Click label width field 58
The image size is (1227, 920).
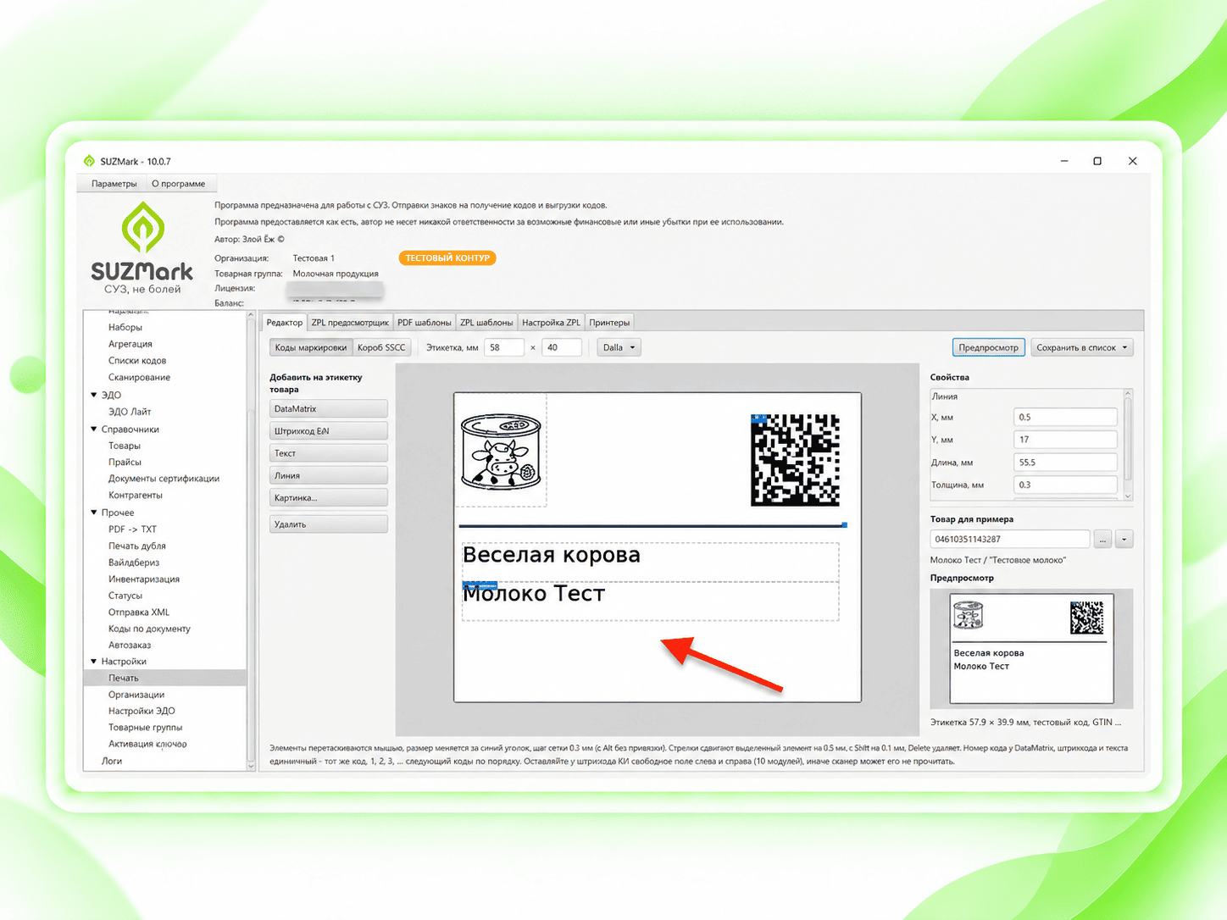tap(503, 347)
